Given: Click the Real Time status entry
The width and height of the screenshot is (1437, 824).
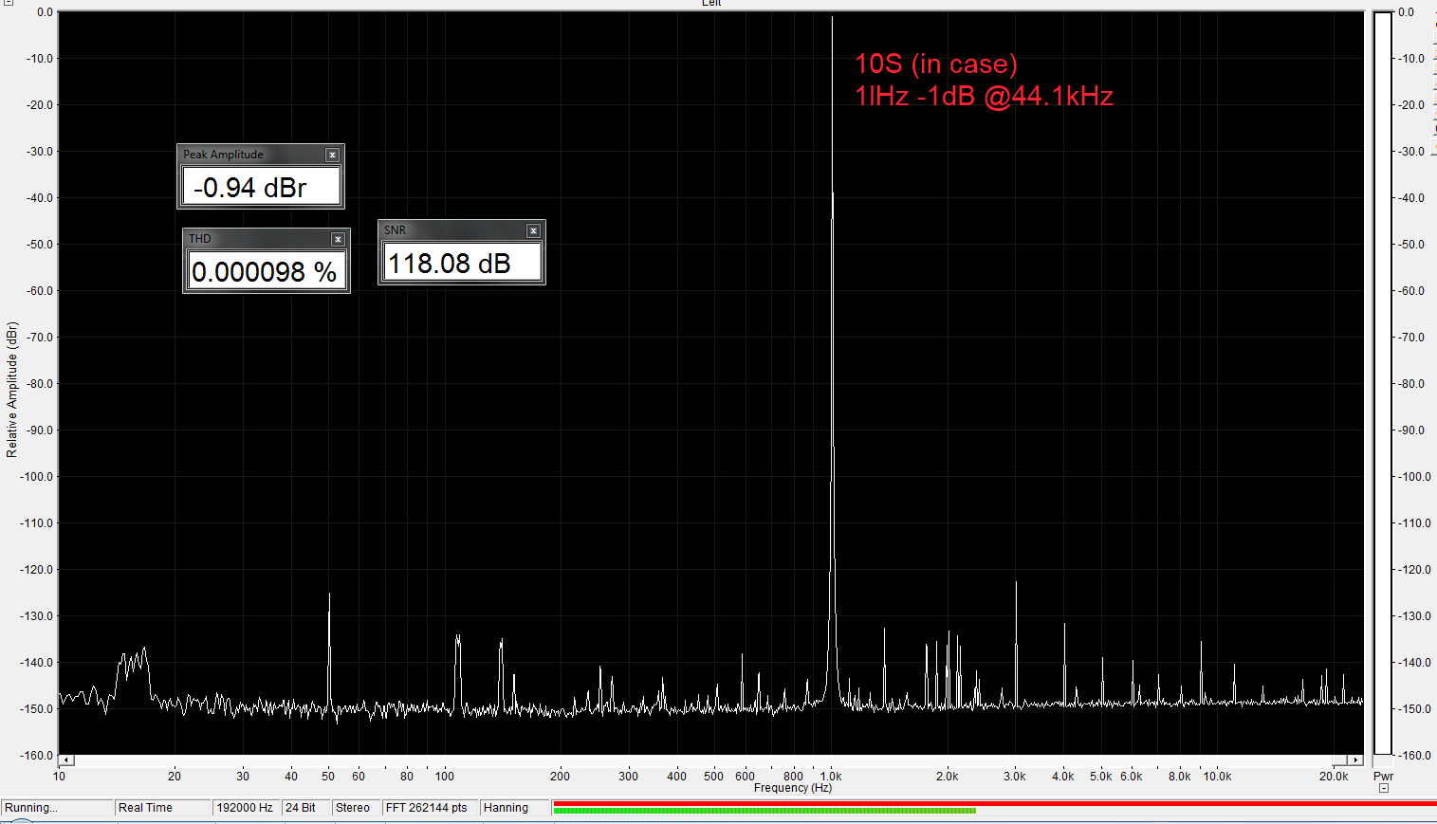Looking at the screenshot, I should tap(163, 808).
